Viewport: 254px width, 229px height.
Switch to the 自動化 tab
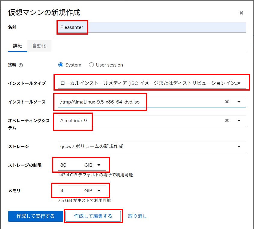pyautogui.click(x=39, y=46)
